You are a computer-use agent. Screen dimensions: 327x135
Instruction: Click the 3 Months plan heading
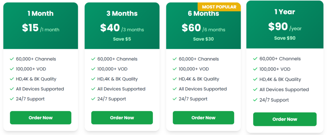[122, 14]
